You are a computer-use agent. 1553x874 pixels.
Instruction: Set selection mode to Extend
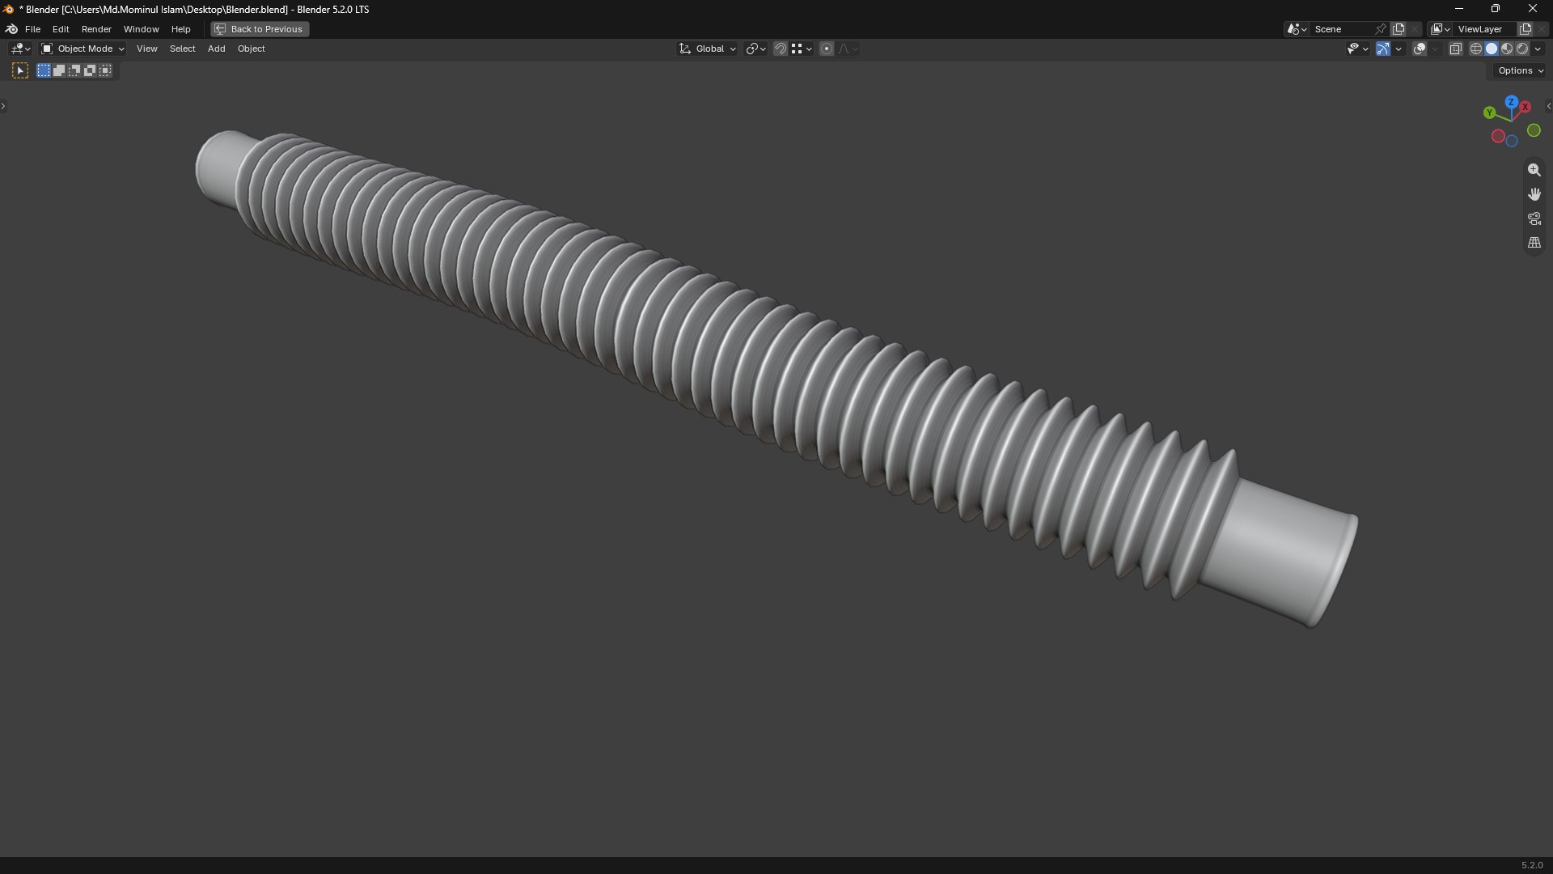click(x=59, y=71)
